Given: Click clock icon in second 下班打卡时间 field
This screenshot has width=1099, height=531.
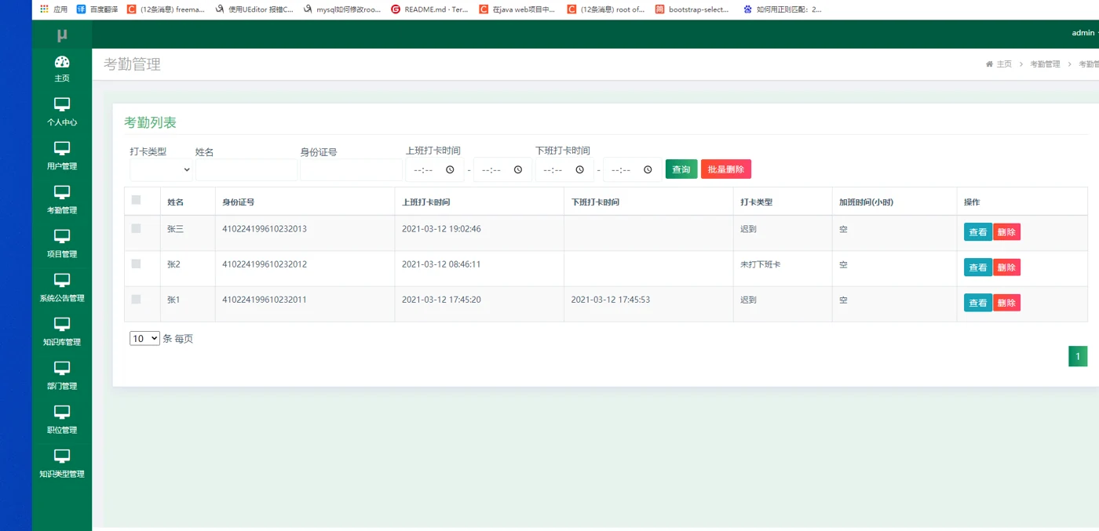Looking at the screenshot, I should click(648, 169).
